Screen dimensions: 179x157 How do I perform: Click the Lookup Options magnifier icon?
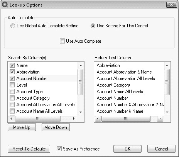[5, 5]
